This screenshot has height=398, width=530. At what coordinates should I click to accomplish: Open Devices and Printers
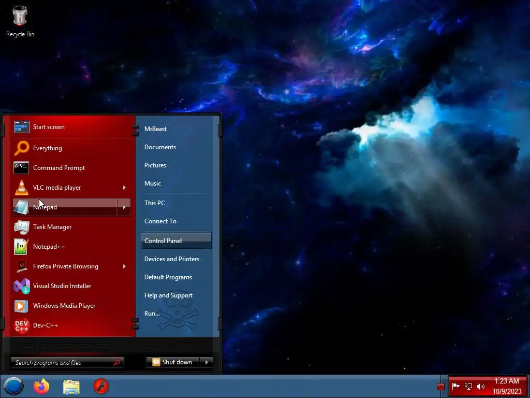tap(172, 259)
